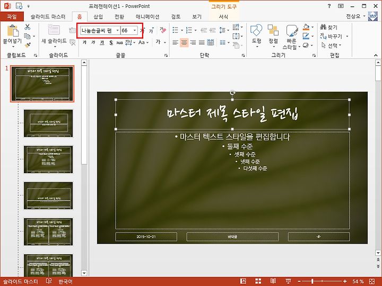Open font name dropdown 나눔손글씨 펜
Screen dimensions: 382x286
tap(117, 30)
